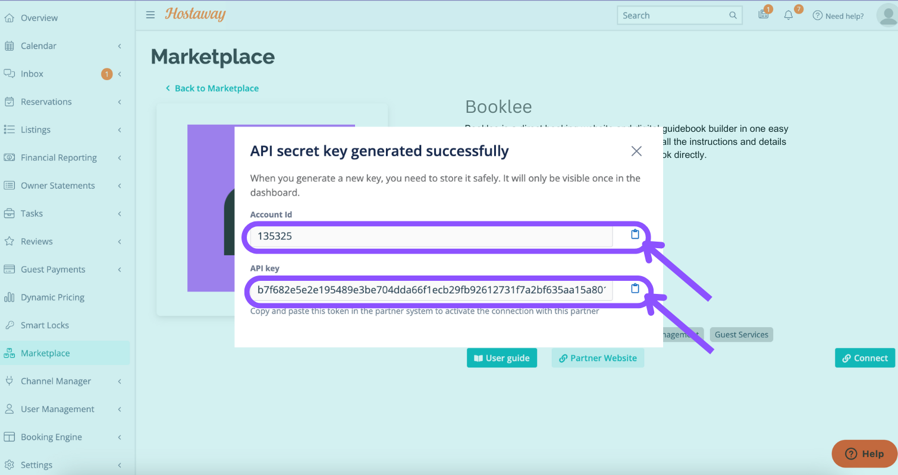Open the news feed icon with badge
This screenshot has height=475, width=898.
click(x=764, y=15)
